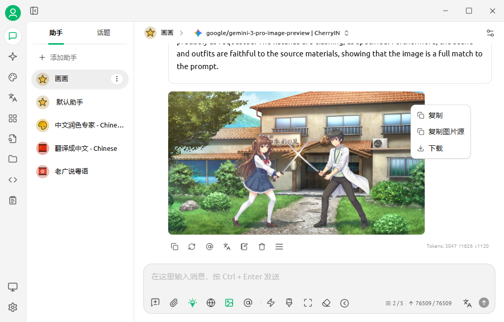This screenshot has height=322, width=504.
Task: Expand the input box to fullscreen
Action: point(308,303)
